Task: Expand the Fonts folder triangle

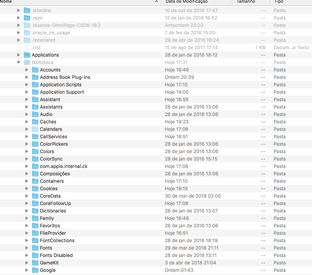Action: (27, 248)
